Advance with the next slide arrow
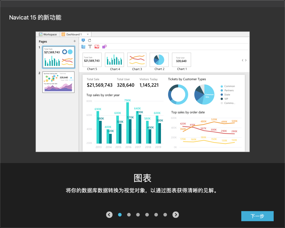285x228 pixels. 175,215
